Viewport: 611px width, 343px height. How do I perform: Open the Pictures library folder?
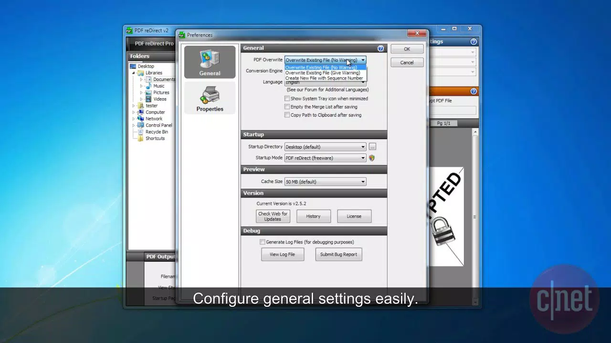tap(161, 92)
